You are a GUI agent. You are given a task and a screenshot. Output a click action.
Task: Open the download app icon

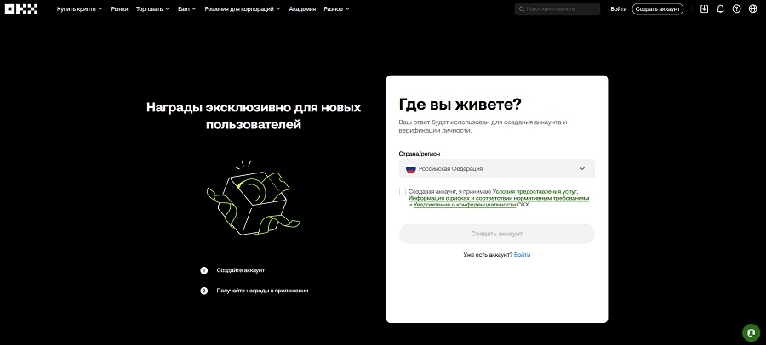(704, 9)
